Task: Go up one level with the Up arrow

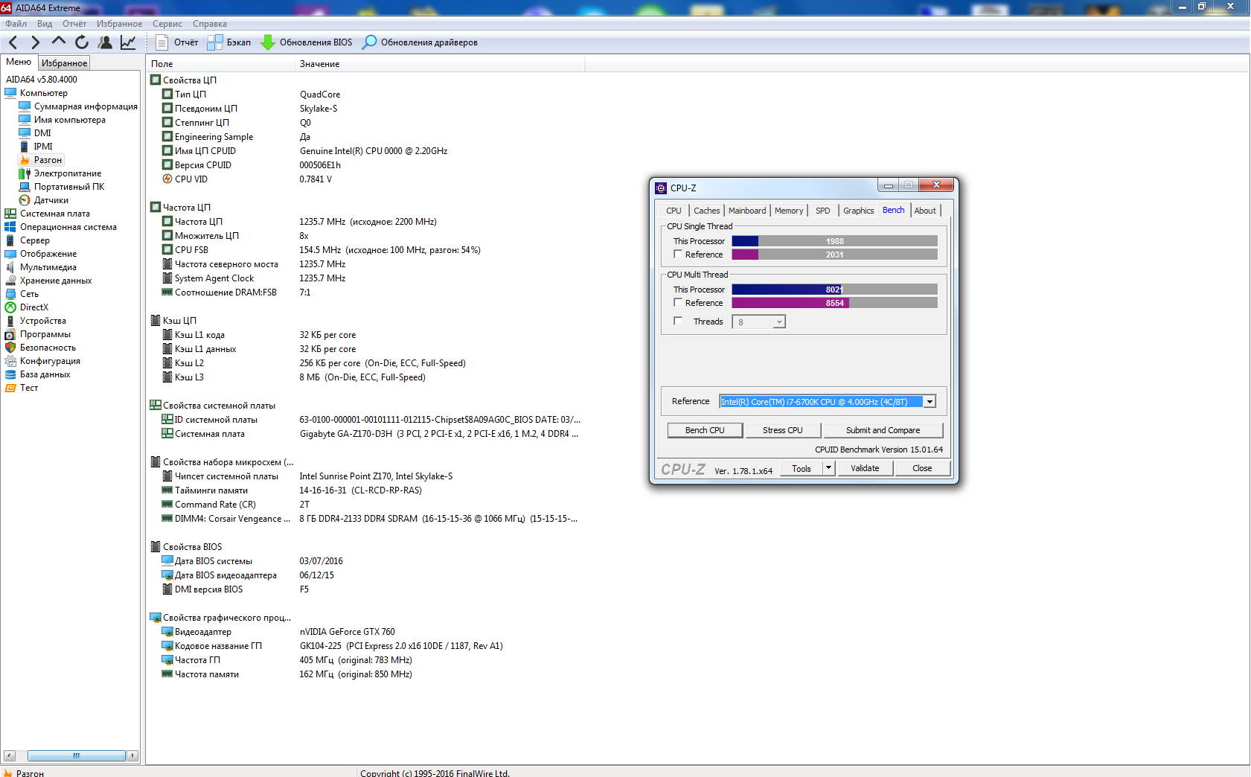Action: click(59, 42)
